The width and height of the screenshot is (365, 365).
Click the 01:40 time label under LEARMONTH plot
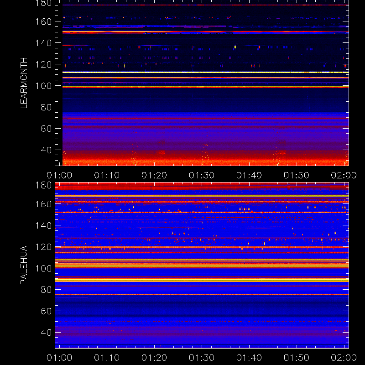point(249,175)
